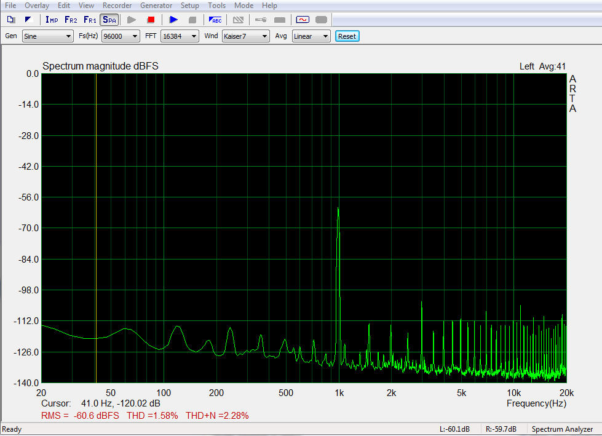Open the Avg averaging mode dropdown

(x=311, y=36)
